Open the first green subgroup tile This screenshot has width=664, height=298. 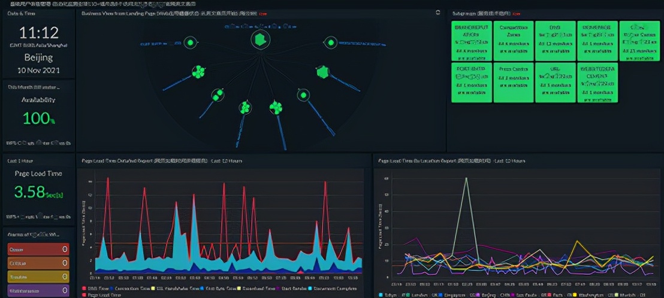click(472, 41)
